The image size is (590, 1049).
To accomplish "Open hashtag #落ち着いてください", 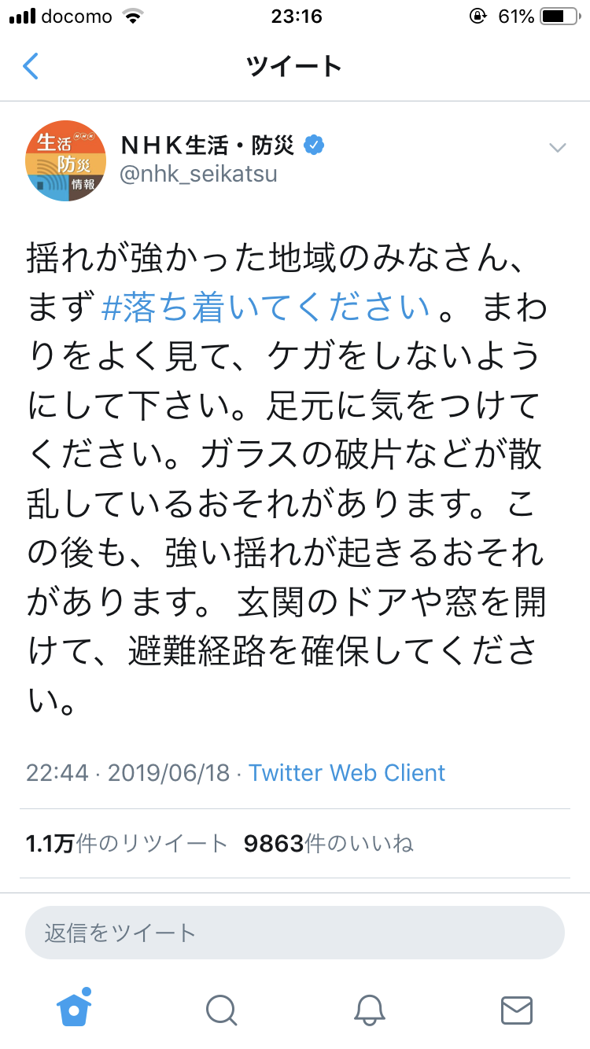I will (x=267, y=307).
